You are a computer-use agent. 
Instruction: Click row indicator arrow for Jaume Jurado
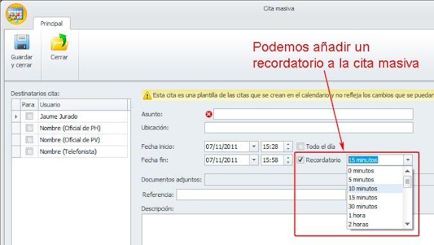tap(16, 117)
